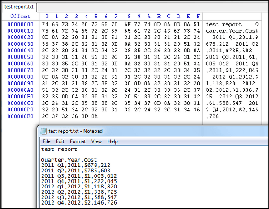This screenshot has height=209, width=269.
Task: Click the first line "test report" in Notepad
Action: click(x=59, y=149)
